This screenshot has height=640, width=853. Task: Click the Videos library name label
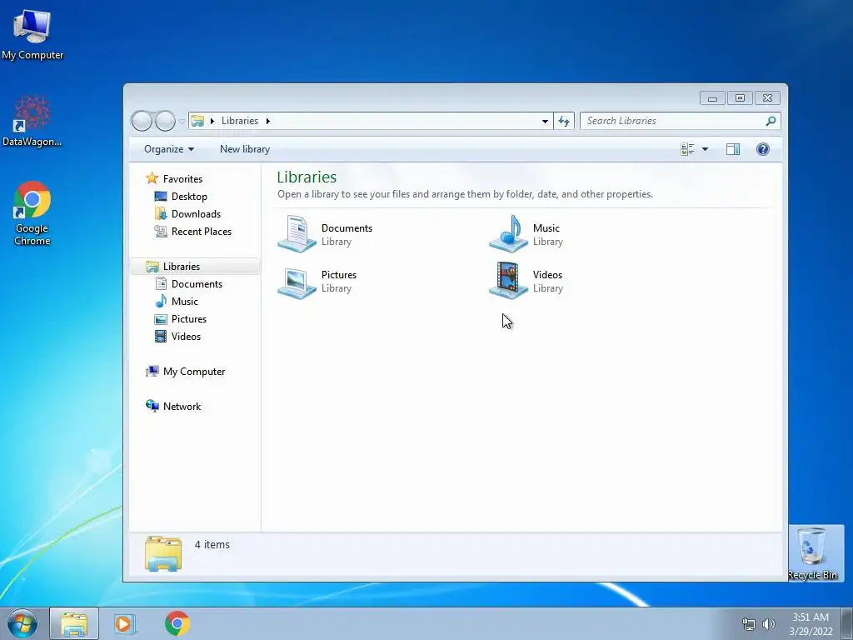click(547, 275)
